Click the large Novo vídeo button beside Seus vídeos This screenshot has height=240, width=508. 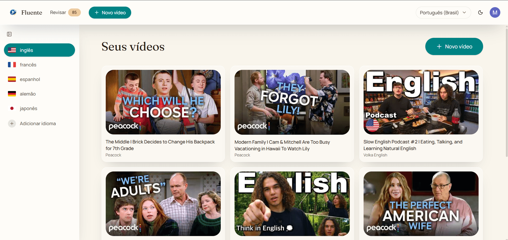pos(454,47)
